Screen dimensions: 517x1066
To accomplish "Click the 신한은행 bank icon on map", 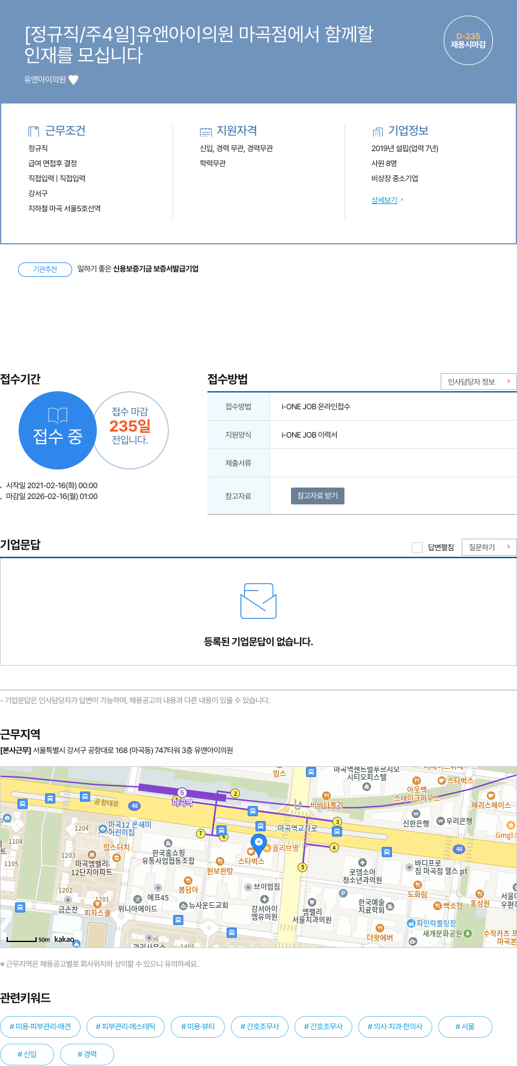I will 416,814.
